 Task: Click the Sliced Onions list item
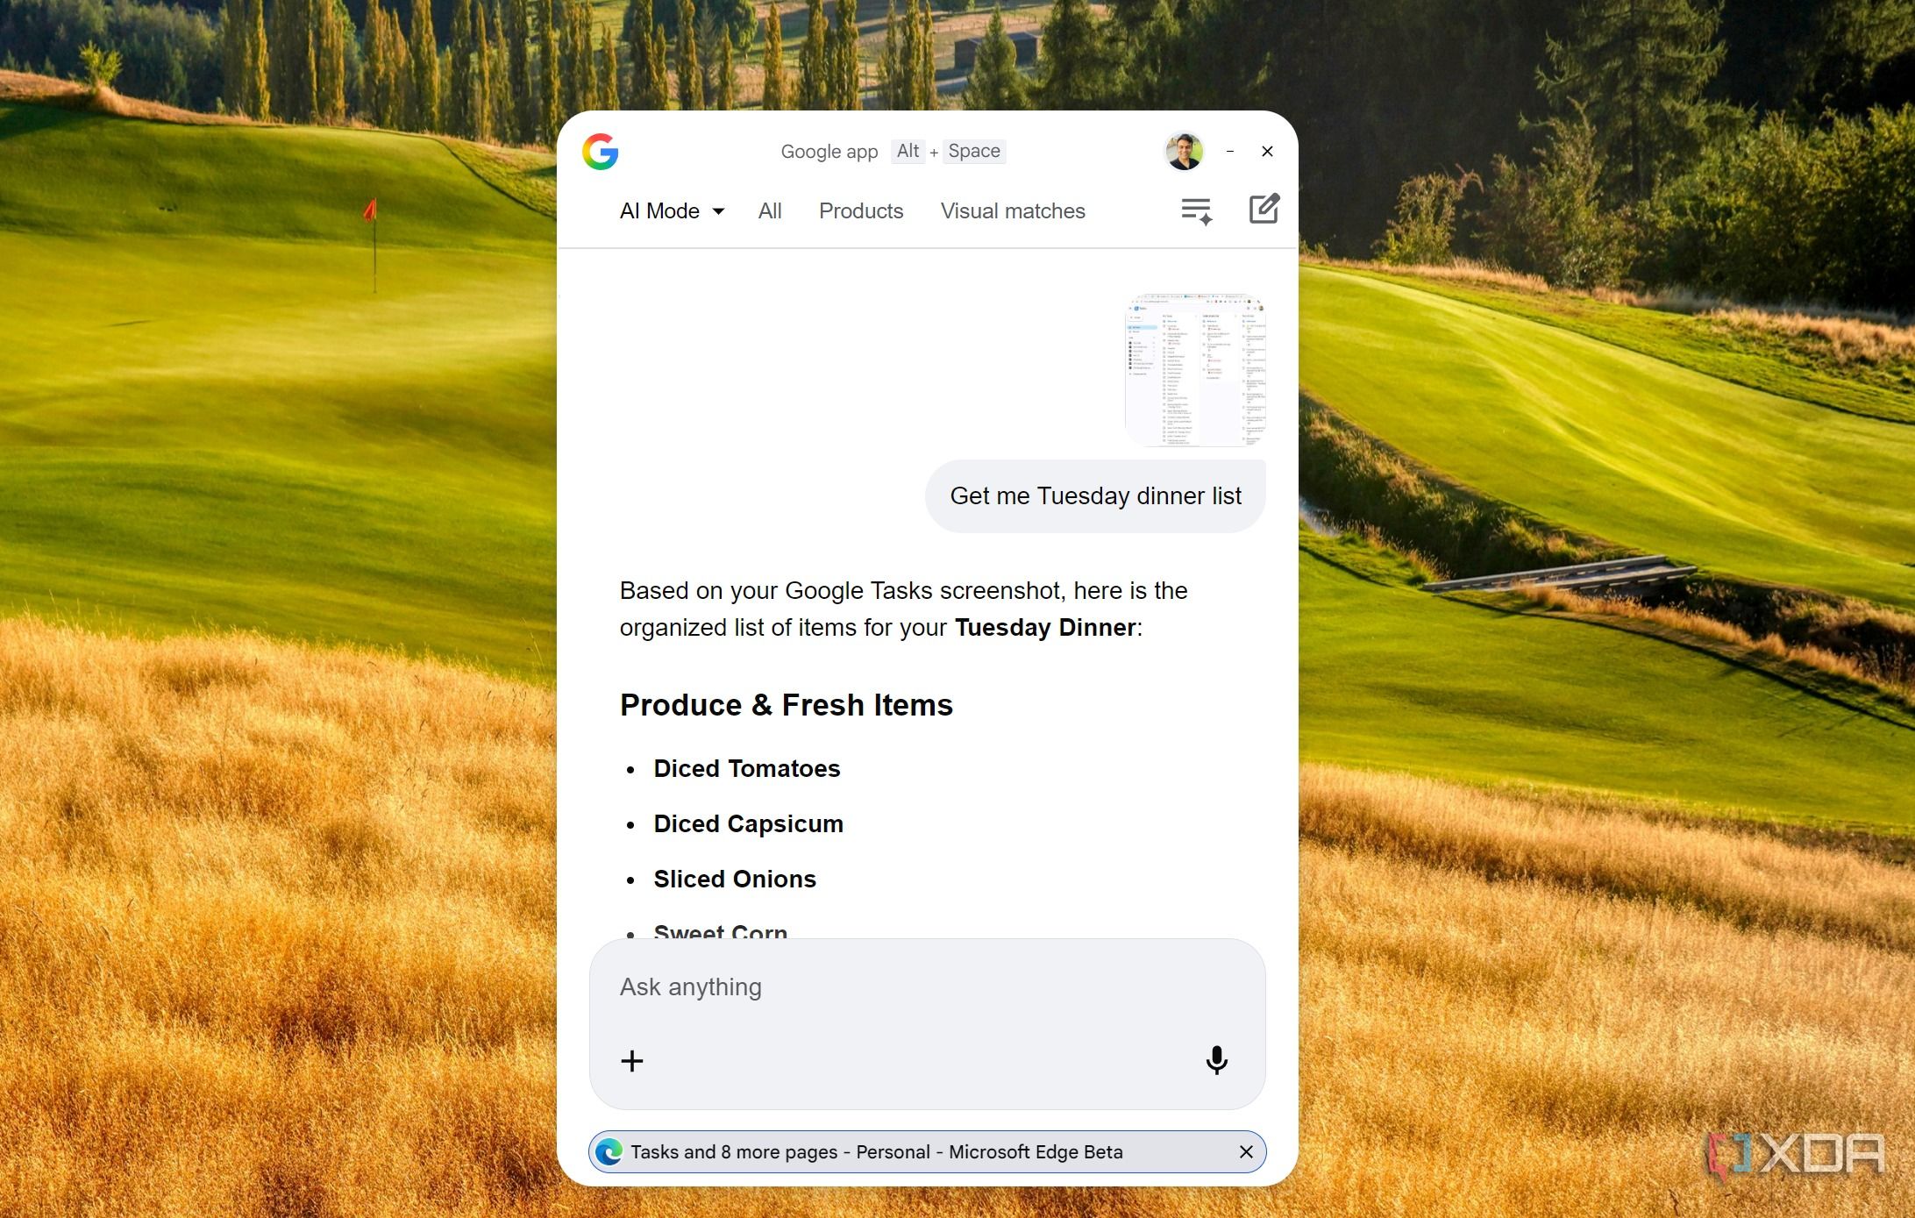[x=735, y=880]
